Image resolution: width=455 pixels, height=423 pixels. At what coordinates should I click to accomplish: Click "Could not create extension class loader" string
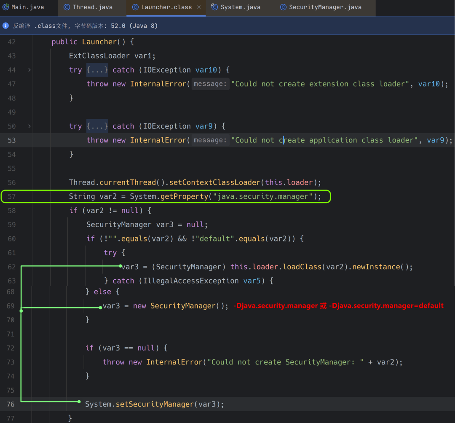(x=320, y=84)
